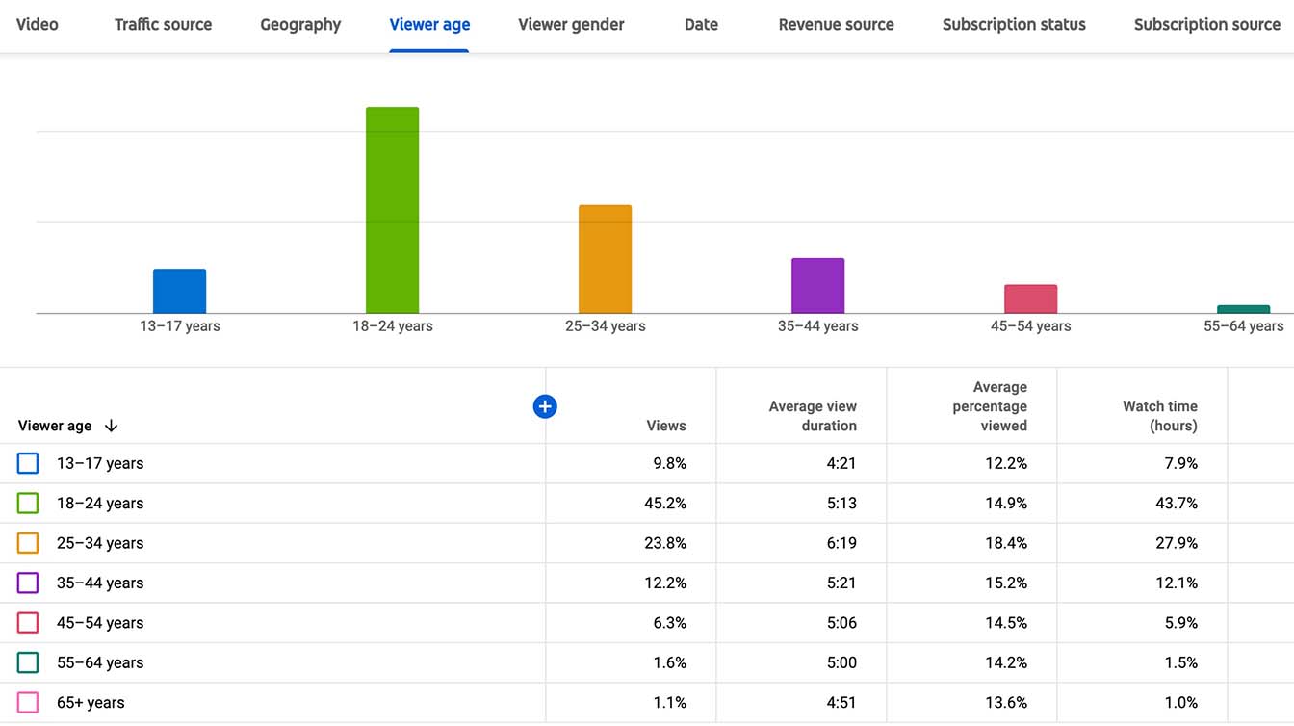
Task: Tick the 55–64 years checkbox
Action: 28,662
